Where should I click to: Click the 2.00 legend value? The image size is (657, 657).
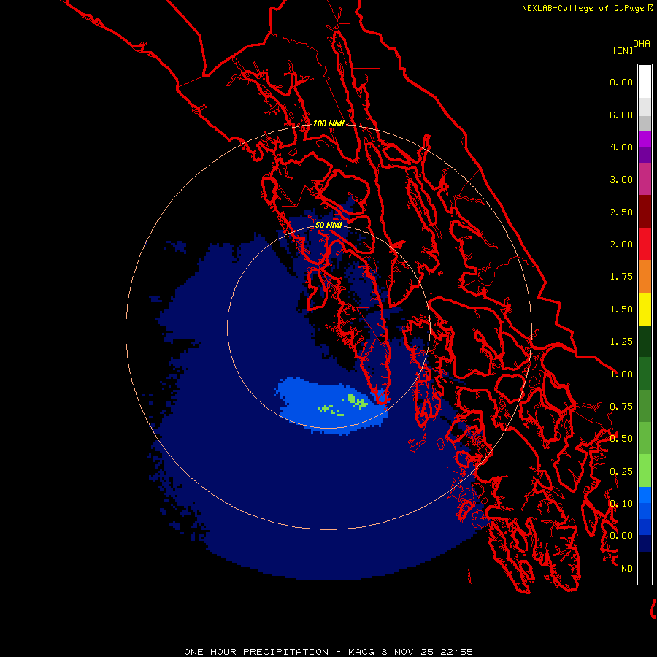pyautogui.click(x=621, y=245)
